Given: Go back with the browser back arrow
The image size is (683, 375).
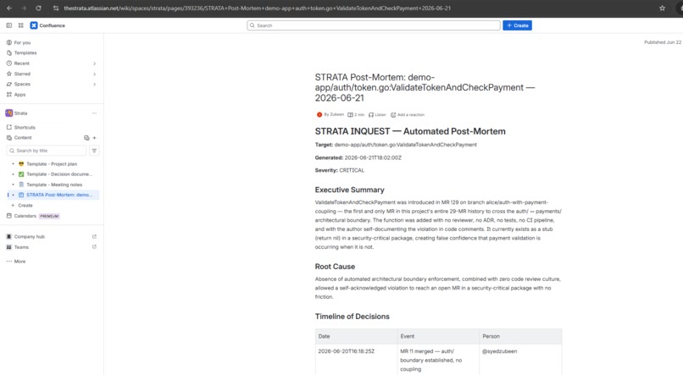Looking at the screenshot, I should 9,8.
